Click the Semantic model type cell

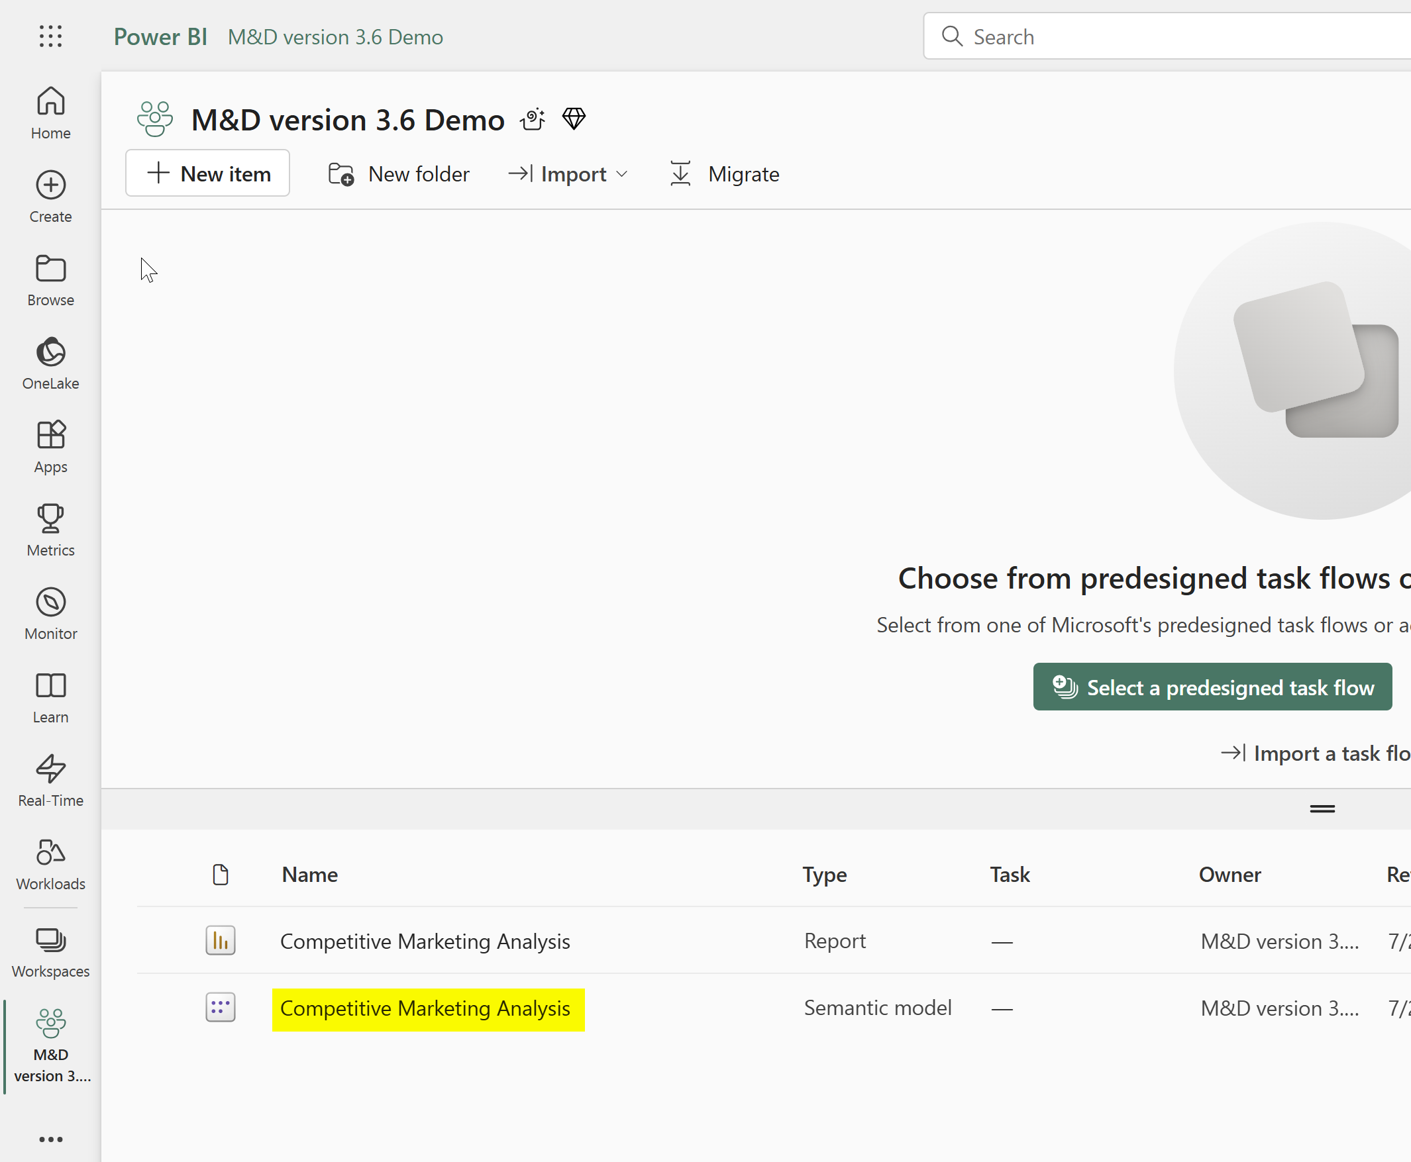878,1008
